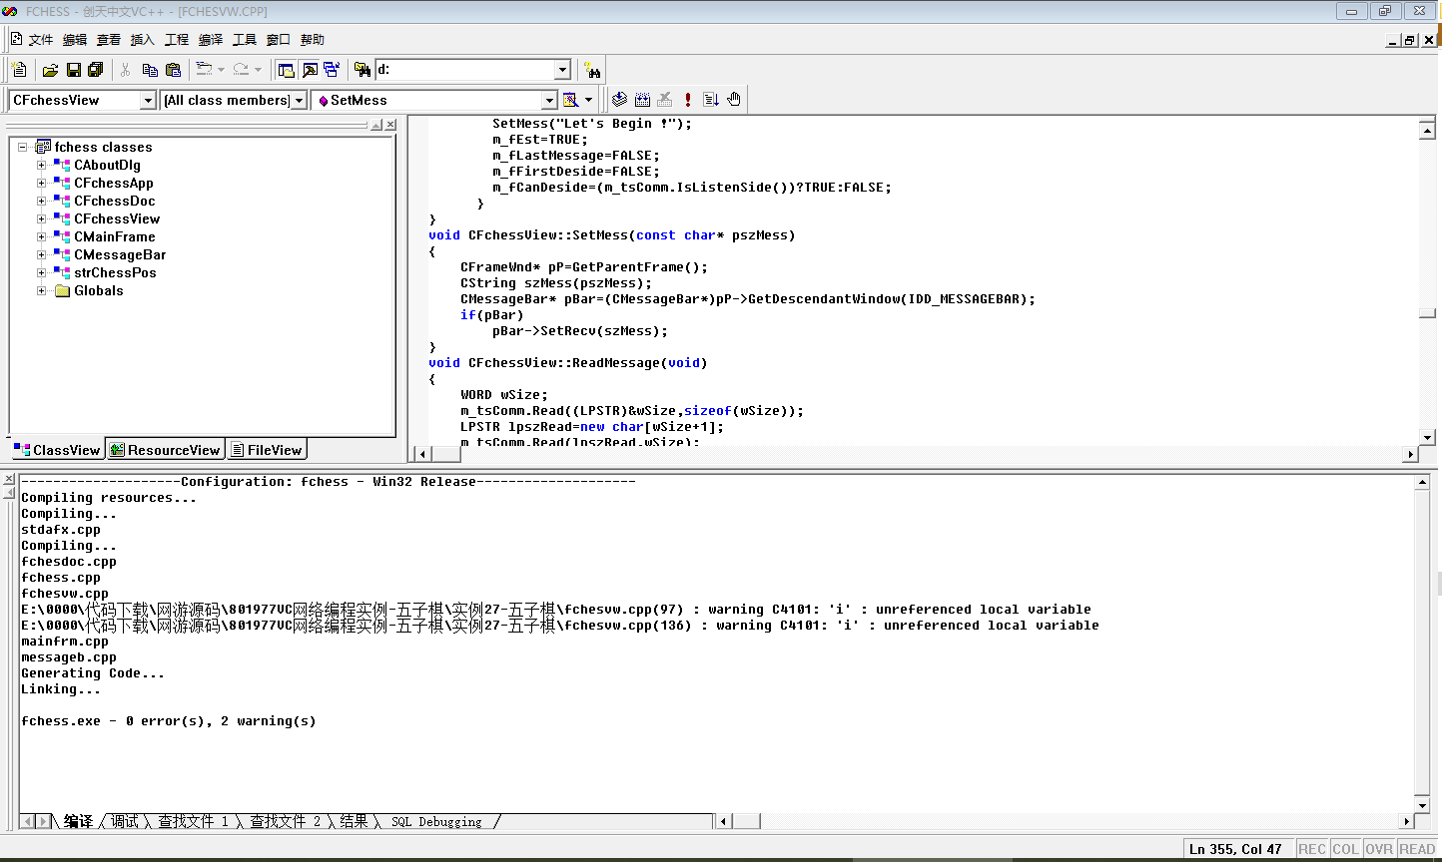Collapse the fchess classes root node
This screenshot has height=862, width=1442.
(23, 147)
